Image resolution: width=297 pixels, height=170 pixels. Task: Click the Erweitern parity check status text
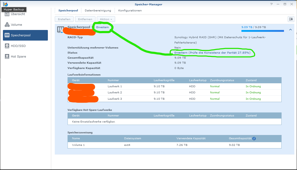pos(212,53)
